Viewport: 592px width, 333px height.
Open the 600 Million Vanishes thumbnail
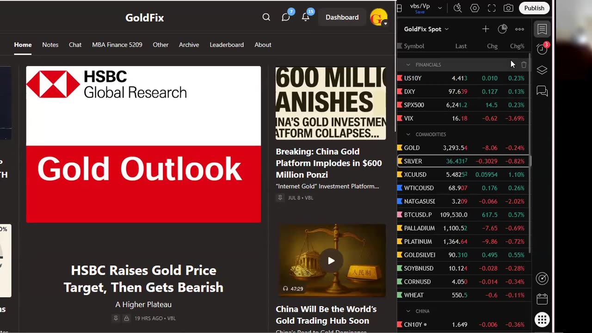(x=331, y=103)
